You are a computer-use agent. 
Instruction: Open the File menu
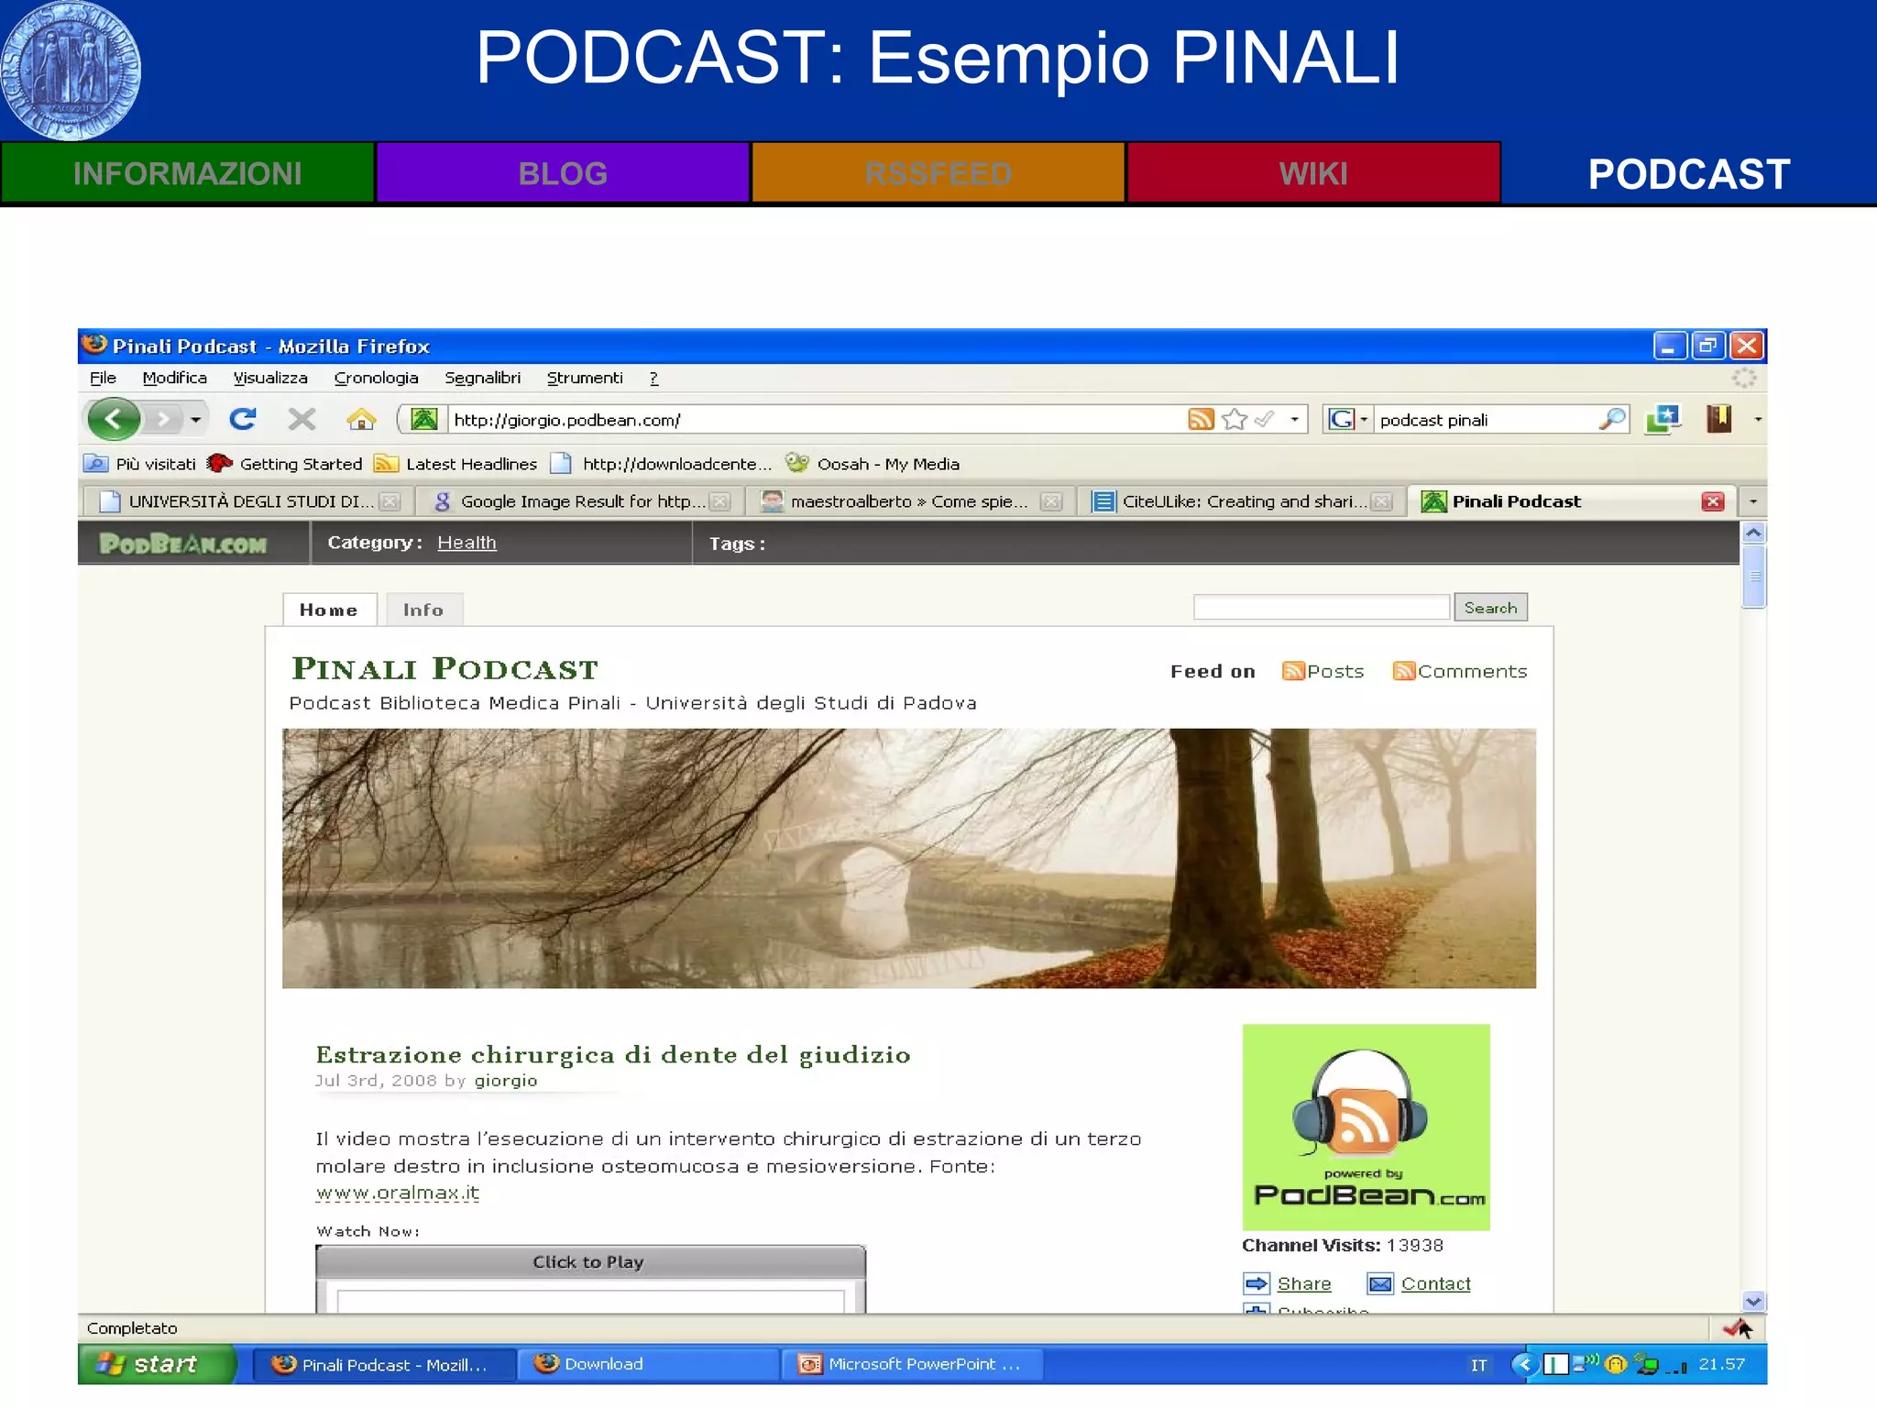103,378
